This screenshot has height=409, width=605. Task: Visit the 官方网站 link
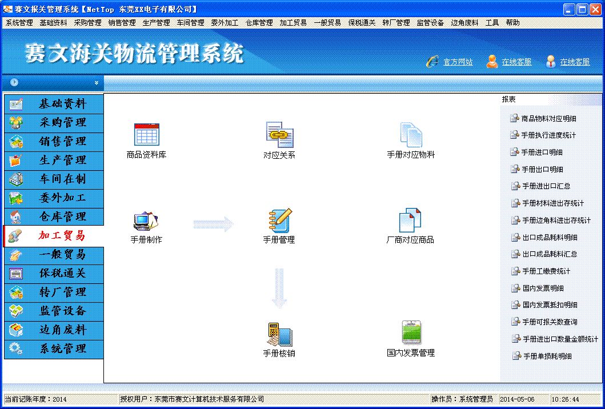point(458,62)
